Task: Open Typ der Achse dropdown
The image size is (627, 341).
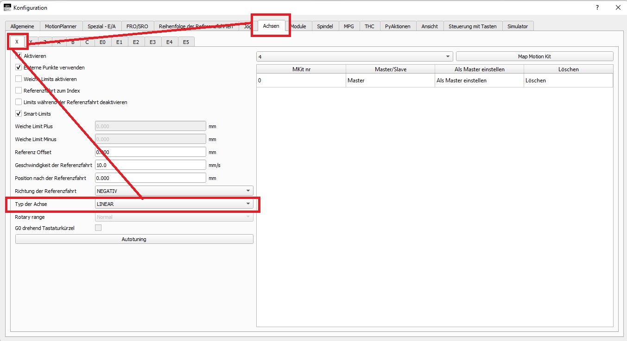Action: pos(174,204)
